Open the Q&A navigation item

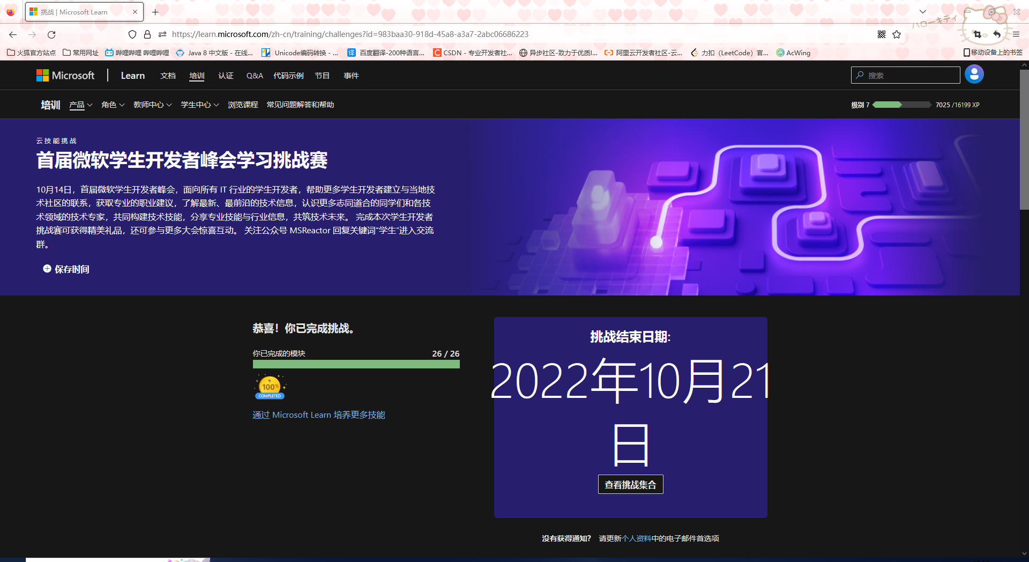(x=255, y=76)
